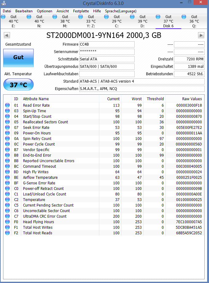209x283 pixels.
Task: Select the Start/Stop Count row text
Action: point(37,117)
